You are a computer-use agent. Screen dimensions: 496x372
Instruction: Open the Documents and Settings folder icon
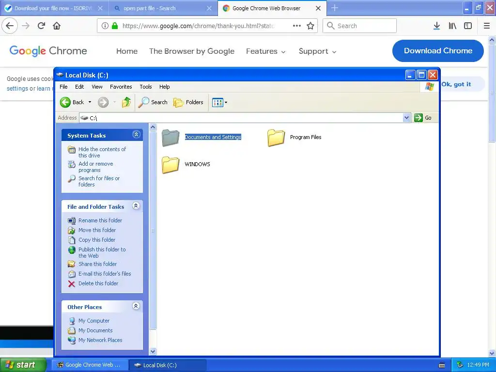point(170,138)
